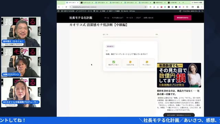The height and width of the screenshot is (124, 220).
Task: Select the やってない… answer
Action: tap(147, 63)
